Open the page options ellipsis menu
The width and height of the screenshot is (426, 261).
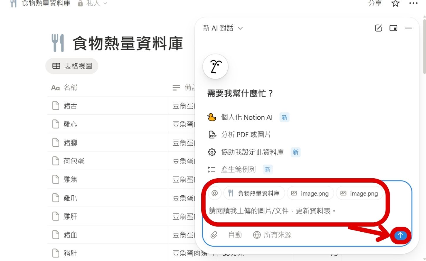tap(413, 4)
